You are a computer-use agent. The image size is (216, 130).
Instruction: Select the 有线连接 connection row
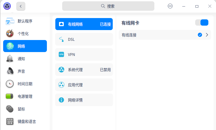pyautogui.click(x=165, y=35)
